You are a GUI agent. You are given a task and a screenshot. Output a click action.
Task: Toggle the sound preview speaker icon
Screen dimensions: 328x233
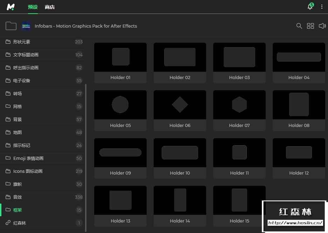[x=322, y=26]
